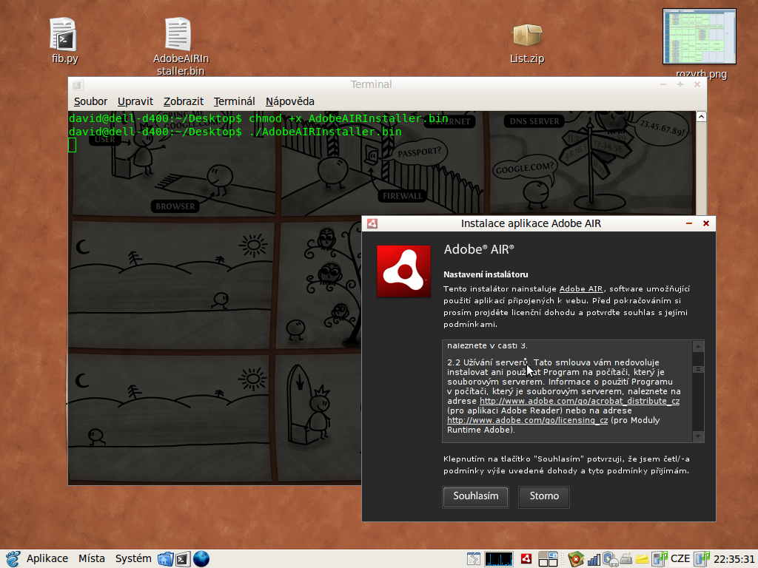Switch keyboard layout via CZE indicator
Image resolution: width=758 pixels, height=568 pixels.
680,559
